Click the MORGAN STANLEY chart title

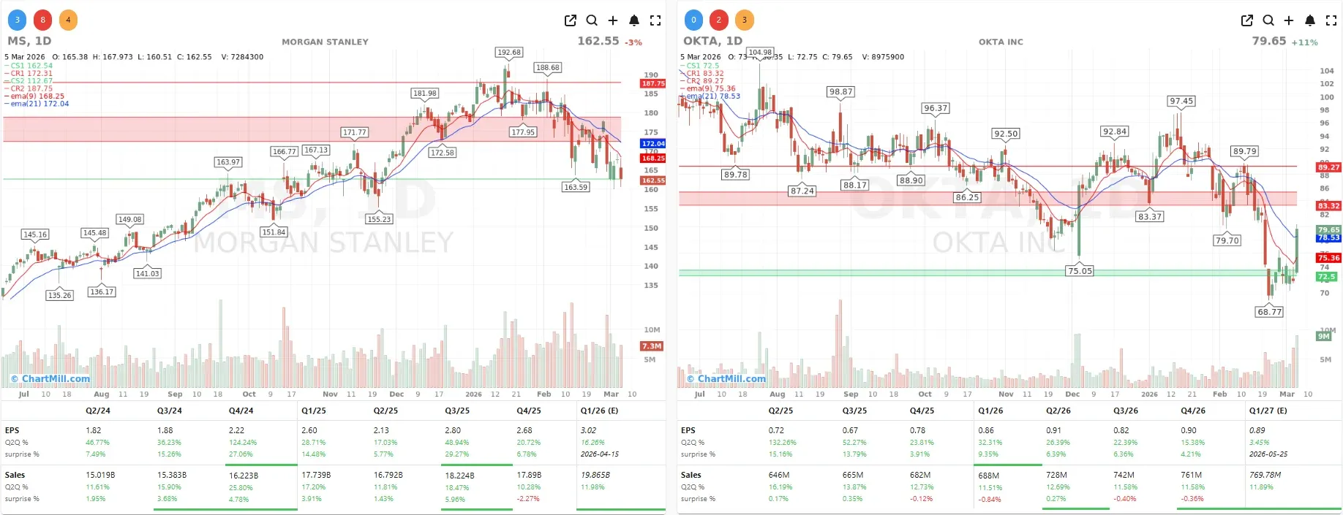(325, 42)
